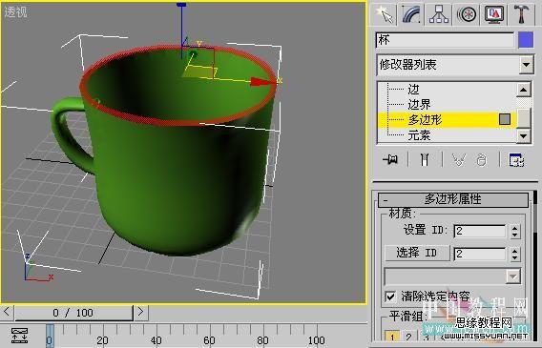The height and width of the screenshot is (348, 542).
Task: Open the Create panel tab
Action: (x=385, y=14)
